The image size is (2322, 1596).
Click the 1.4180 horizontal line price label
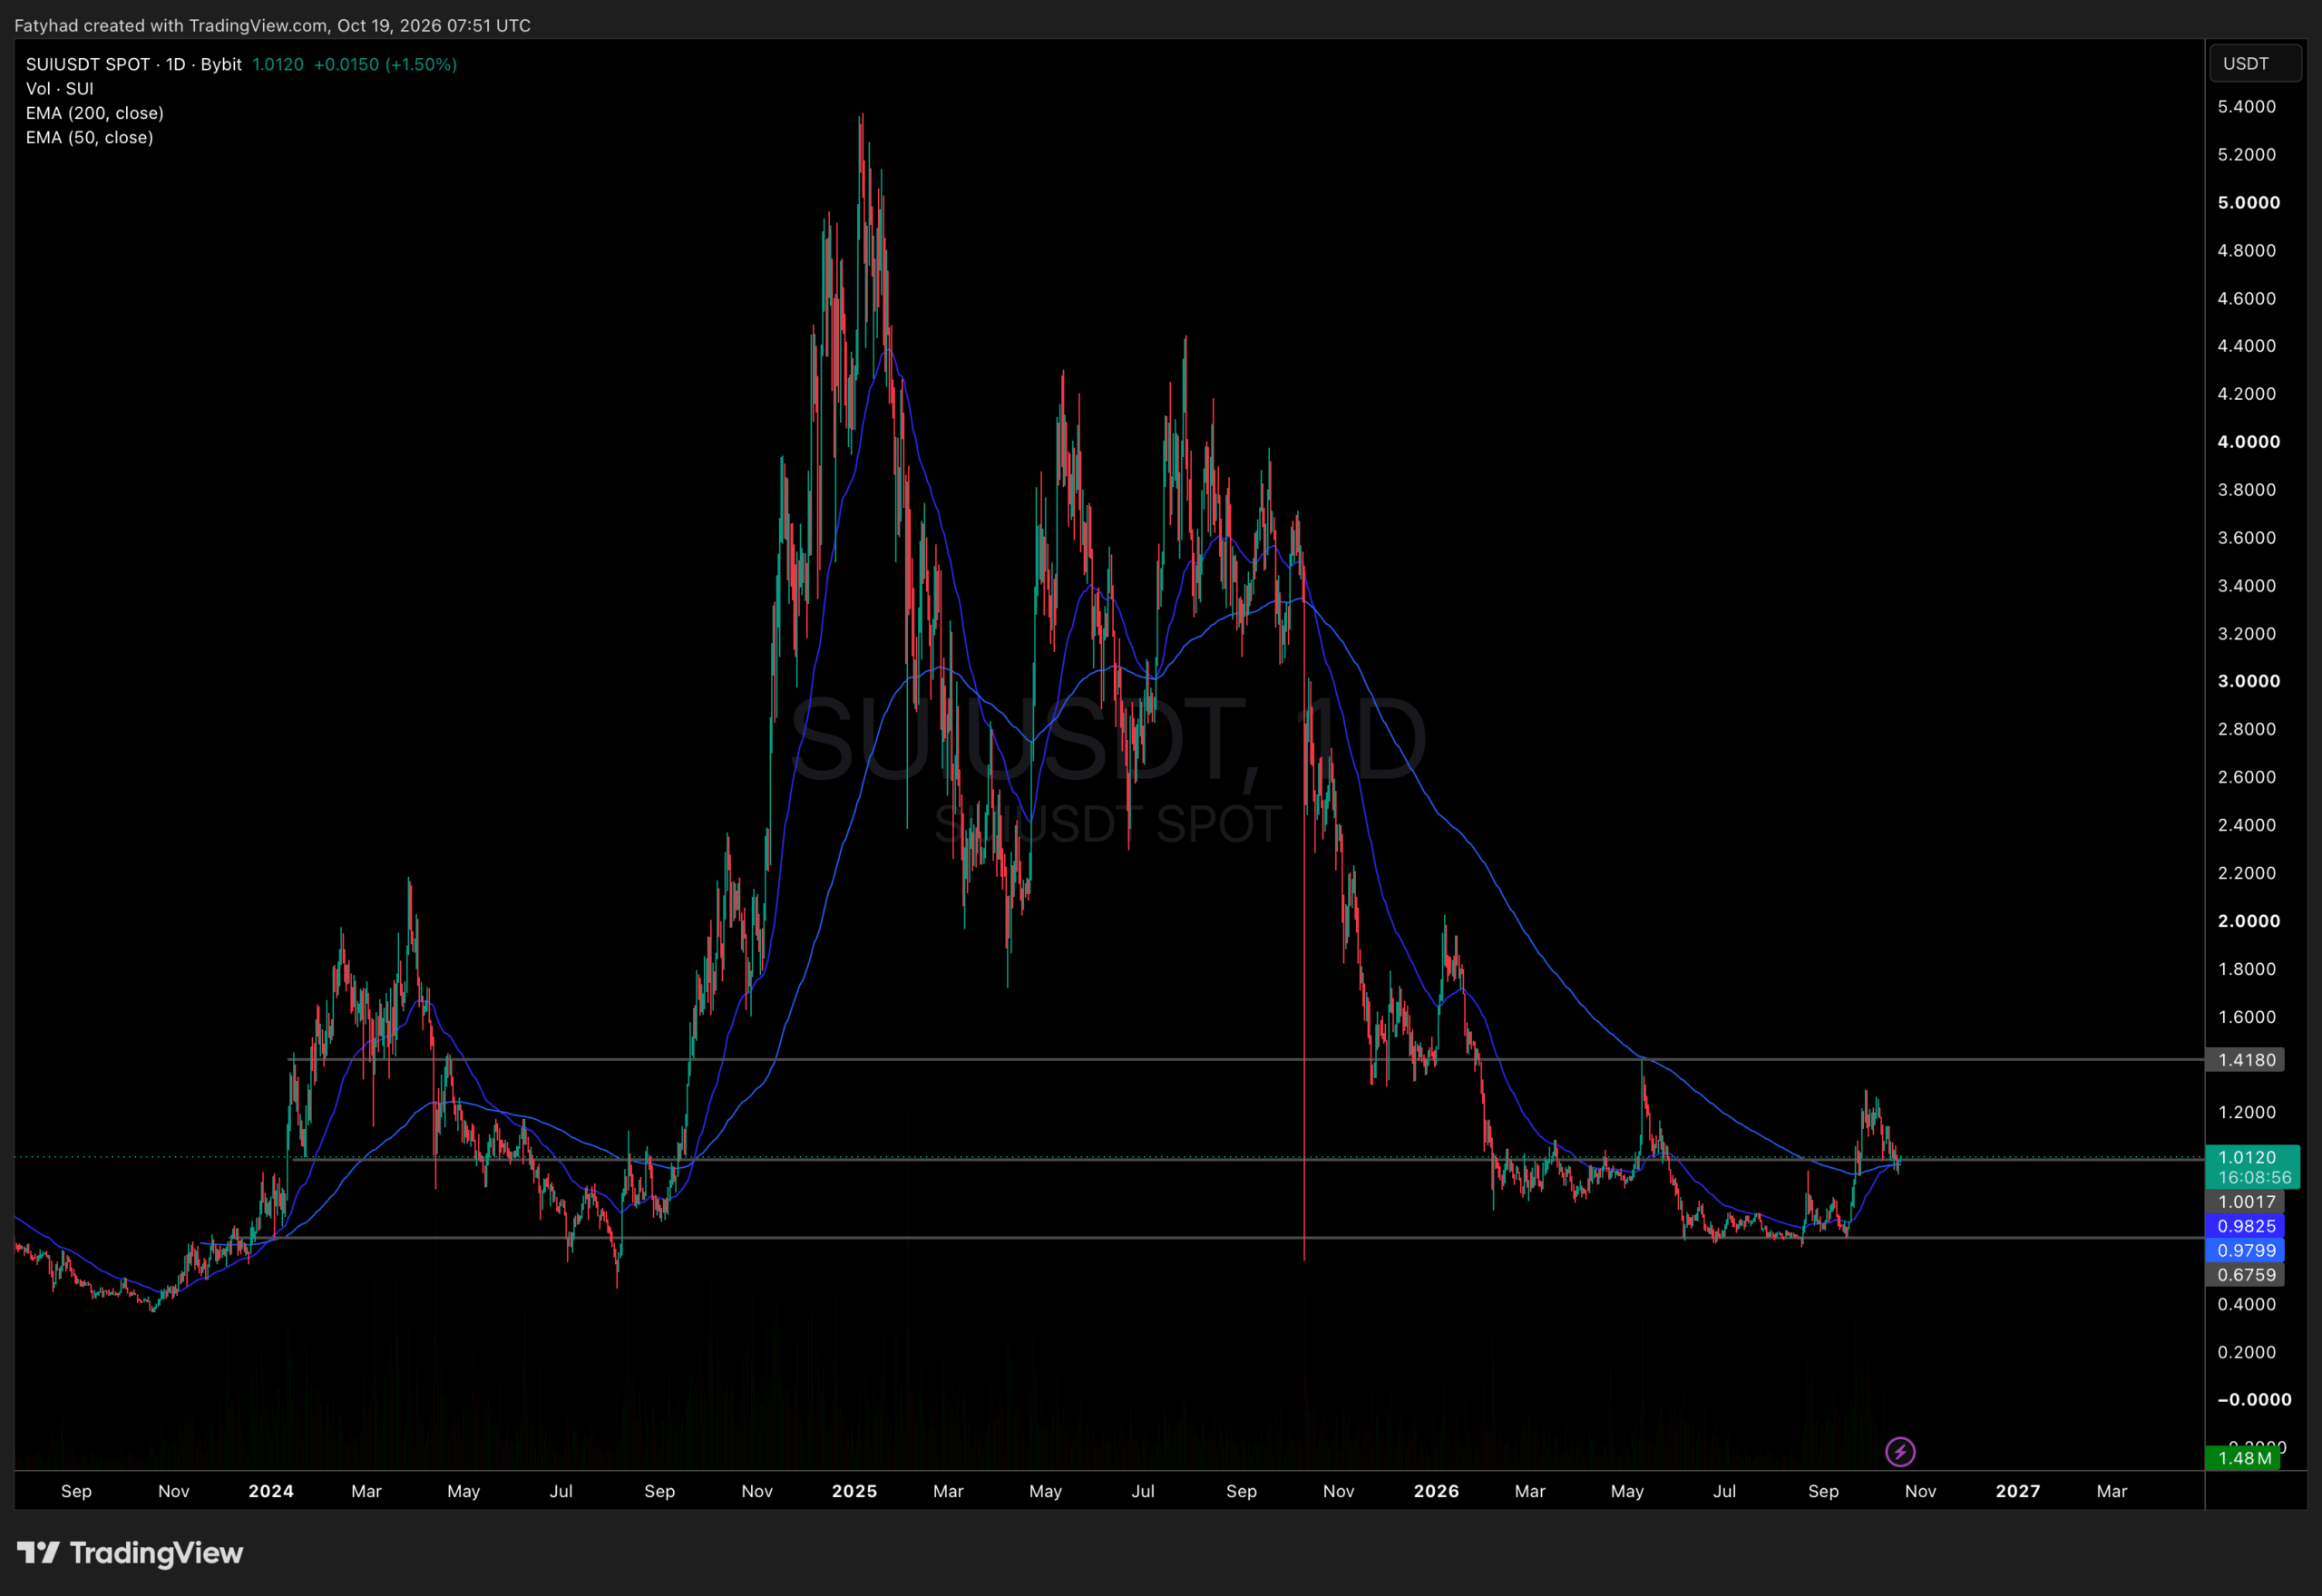point(2245,1060)
